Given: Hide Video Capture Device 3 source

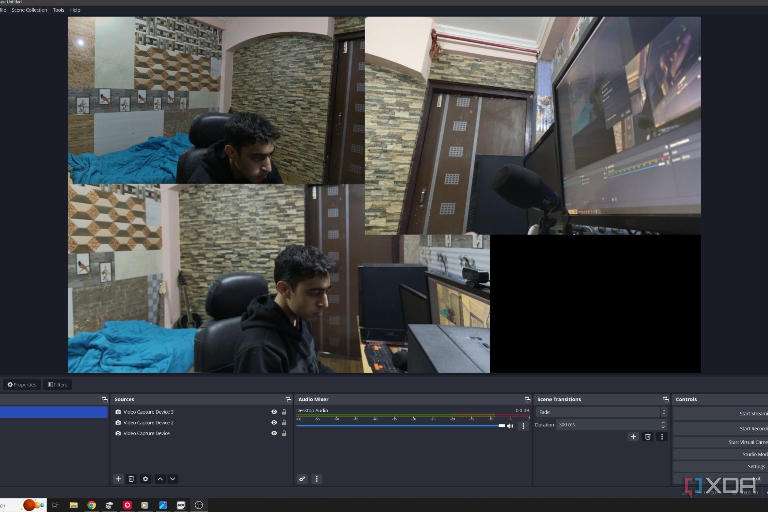Looking at the screenshot, I should [274, 412].
